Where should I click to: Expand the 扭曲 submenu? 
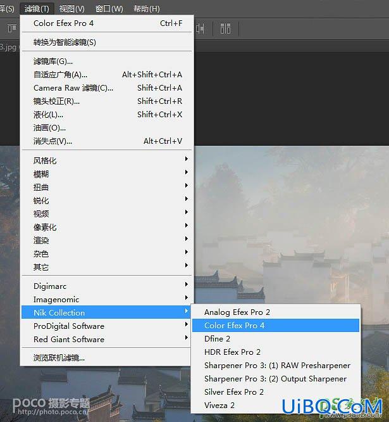point(107,187)
